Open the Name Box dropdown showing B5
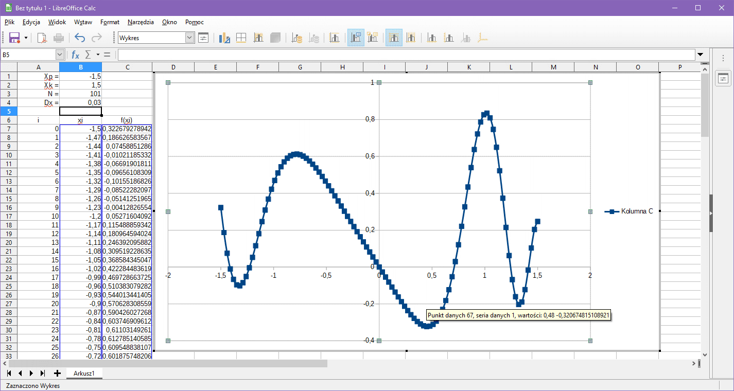The width and height of the screenshot is (734, 391). coord(60,55)
